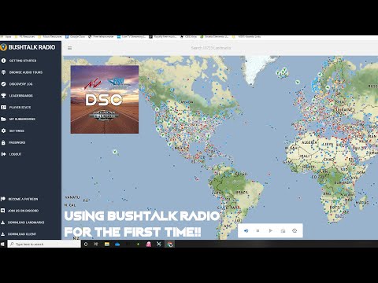Image resolution: width=378 pixels, height=283 pixels.
Task: Click the stop playback button
Action: point(258,231)
